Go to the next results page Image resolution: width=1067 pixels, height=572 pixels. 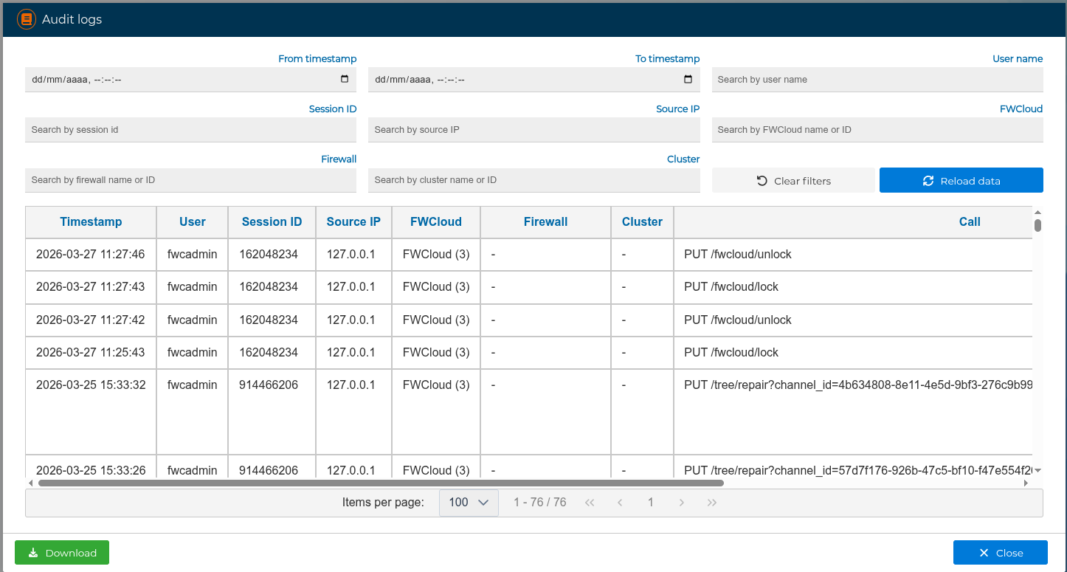click(681, 503)
